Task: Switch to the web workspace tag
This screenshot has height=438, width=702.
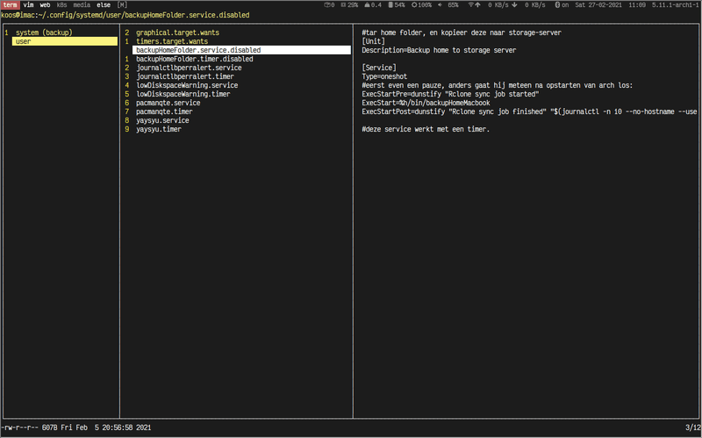Action: (45, 5)
